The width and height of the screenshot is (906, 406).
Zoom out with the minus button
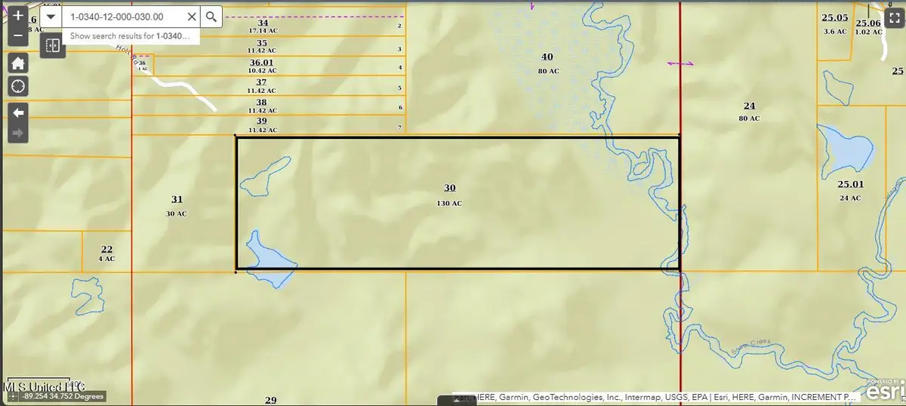[x=18, y=36]
